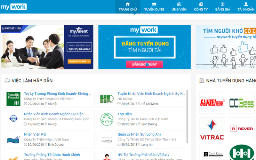Open Vitrac employer logo

212,129
